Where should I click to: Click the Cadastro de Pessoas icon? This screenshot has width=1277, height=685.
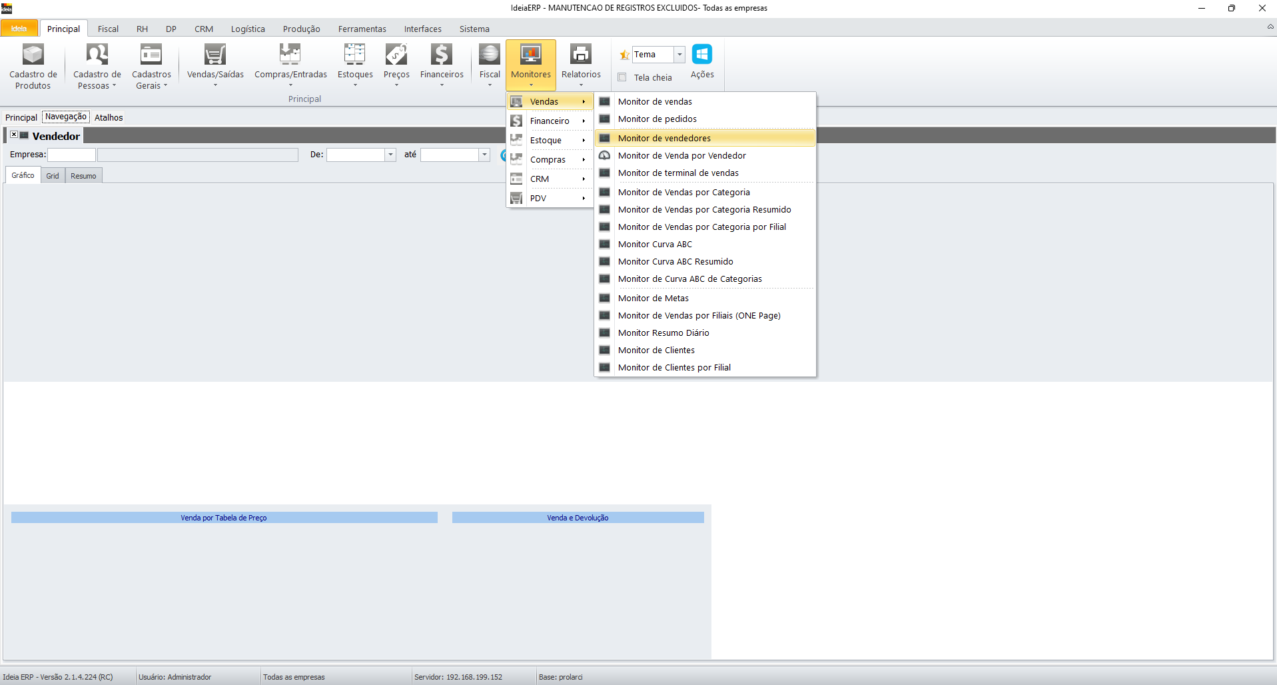[x=97, y=55]
